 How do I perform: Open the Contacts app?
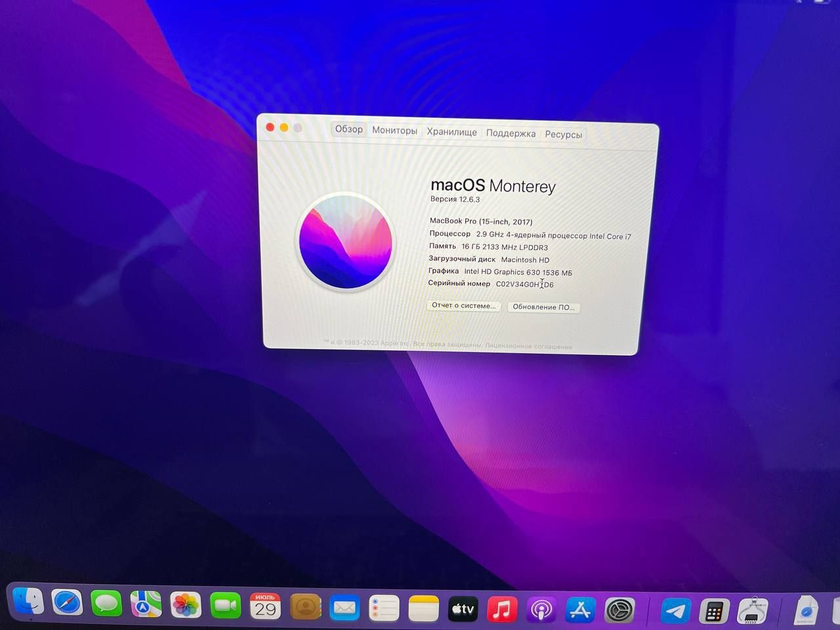click(305, 607)
